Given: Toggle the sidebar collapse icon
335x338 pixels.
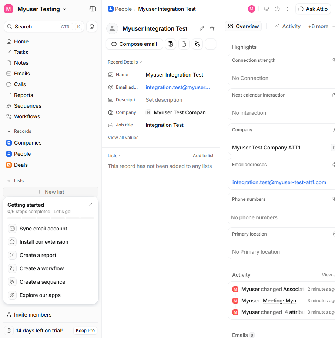Looking at the screenshot, I should click(x=92, y=9).
